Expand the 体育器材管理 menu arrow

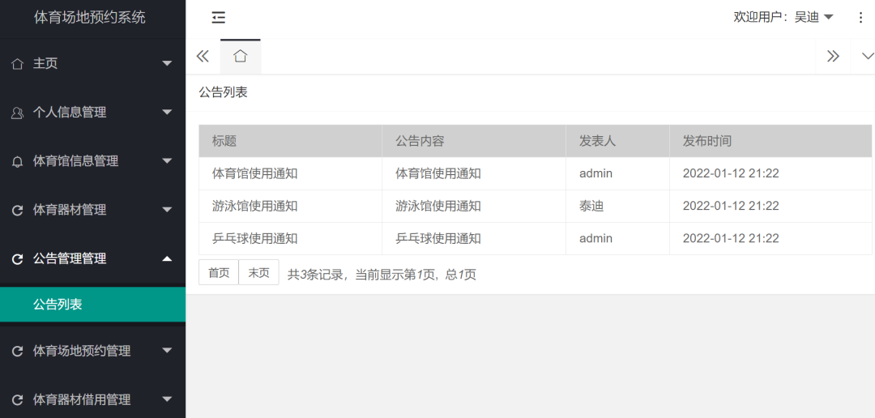(167, 210)
